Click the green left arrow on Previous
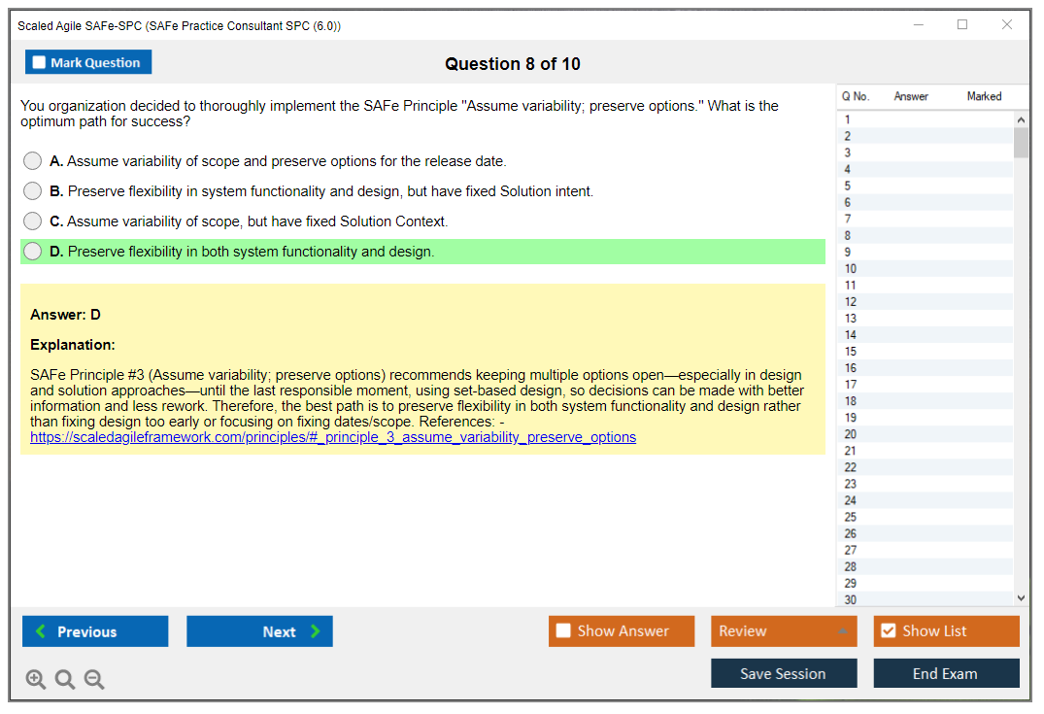Viewport: 1044px width, 714px height. (40, 631)
